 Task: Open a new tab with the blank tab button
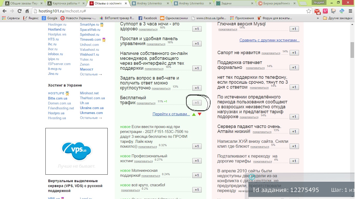click(303, 4)
